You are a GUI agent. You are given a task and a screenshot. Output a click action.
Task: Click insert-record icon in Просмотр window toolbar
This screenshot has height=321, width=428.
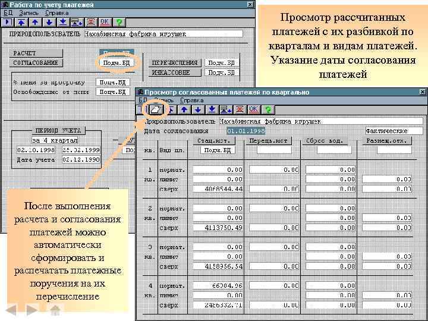226,110
